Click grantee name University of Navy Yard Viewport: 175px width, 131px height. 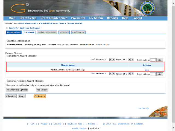[35, 44]
